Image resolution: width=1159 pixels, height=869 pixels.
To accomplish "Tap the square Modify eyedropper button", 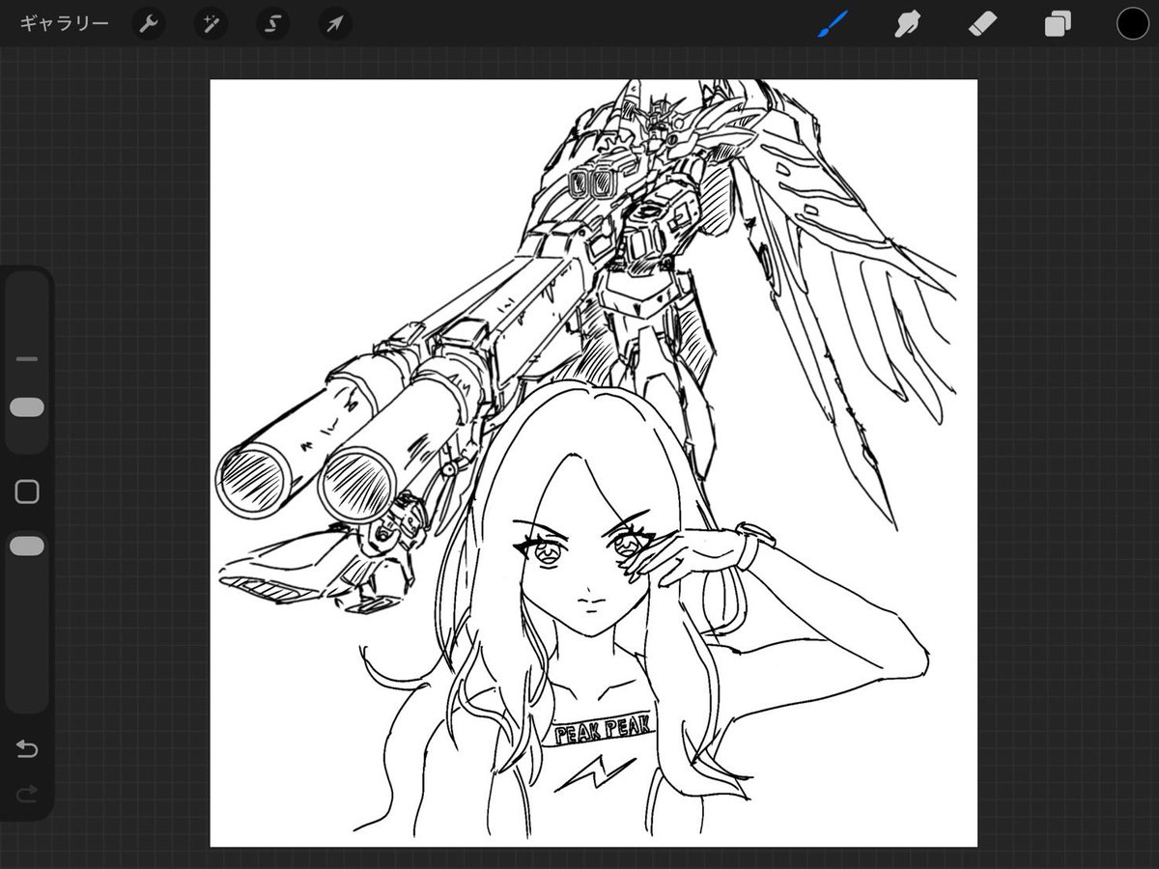I will pos(27,492).
